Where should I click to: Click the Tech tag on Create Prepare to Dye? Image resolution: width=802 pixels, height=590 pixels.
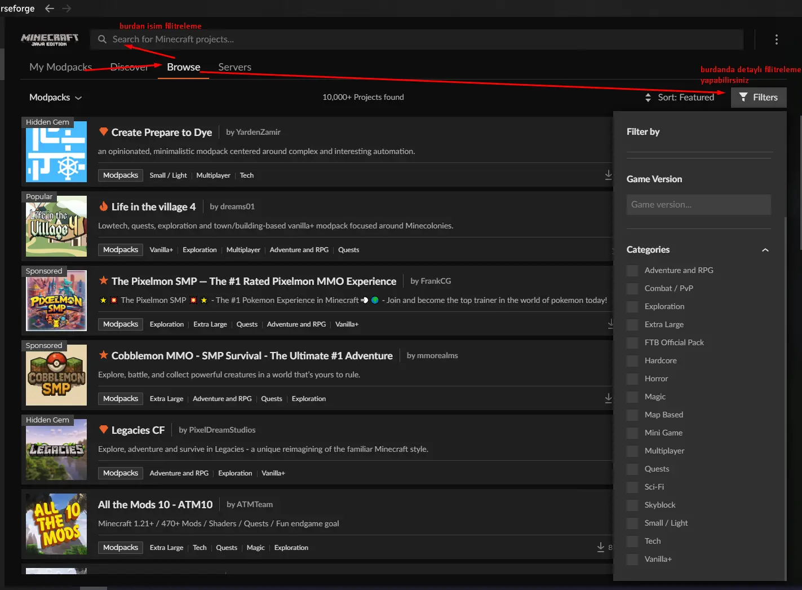click(247, 175)
